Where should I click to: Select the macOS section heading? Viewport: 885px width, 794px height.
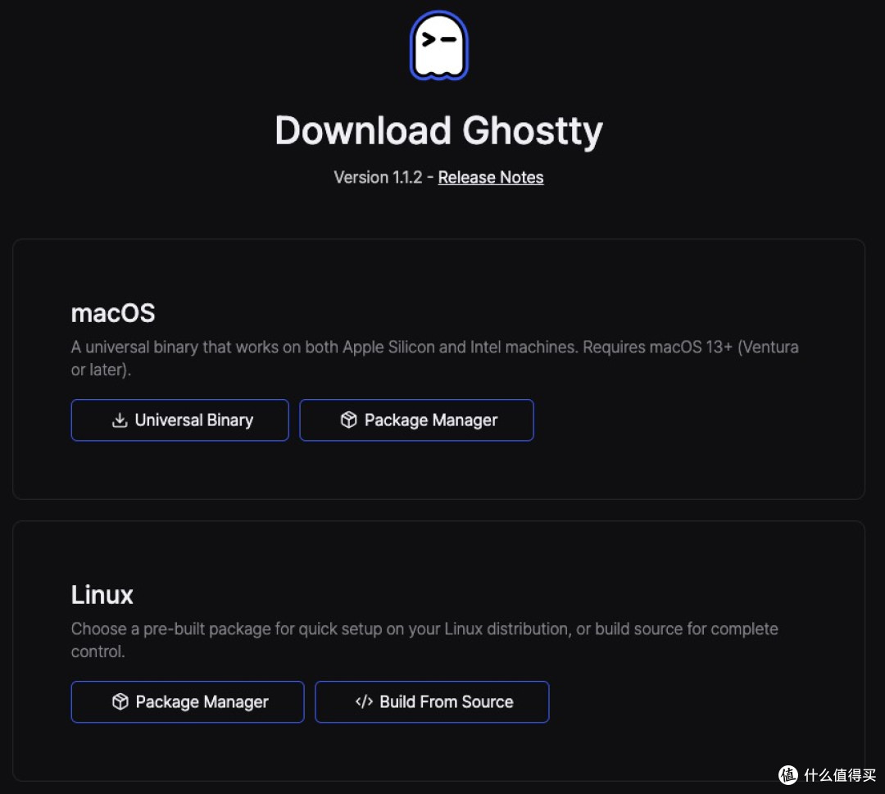coord(113,313)
